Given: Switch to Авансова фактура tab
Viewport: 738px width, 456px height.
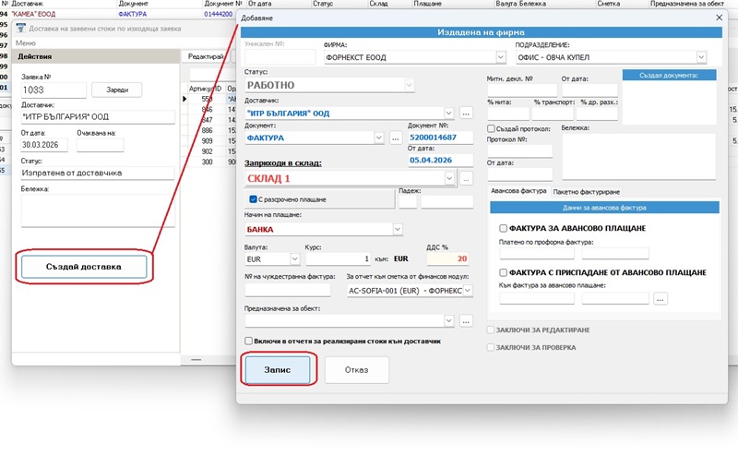Looking at the screenshot, I should pyautogui.click(x=518, y=191).
